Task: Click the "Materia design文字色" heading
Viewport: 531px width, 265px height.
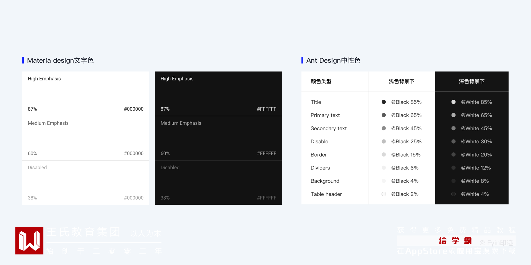Action: [x=60, y=60]
